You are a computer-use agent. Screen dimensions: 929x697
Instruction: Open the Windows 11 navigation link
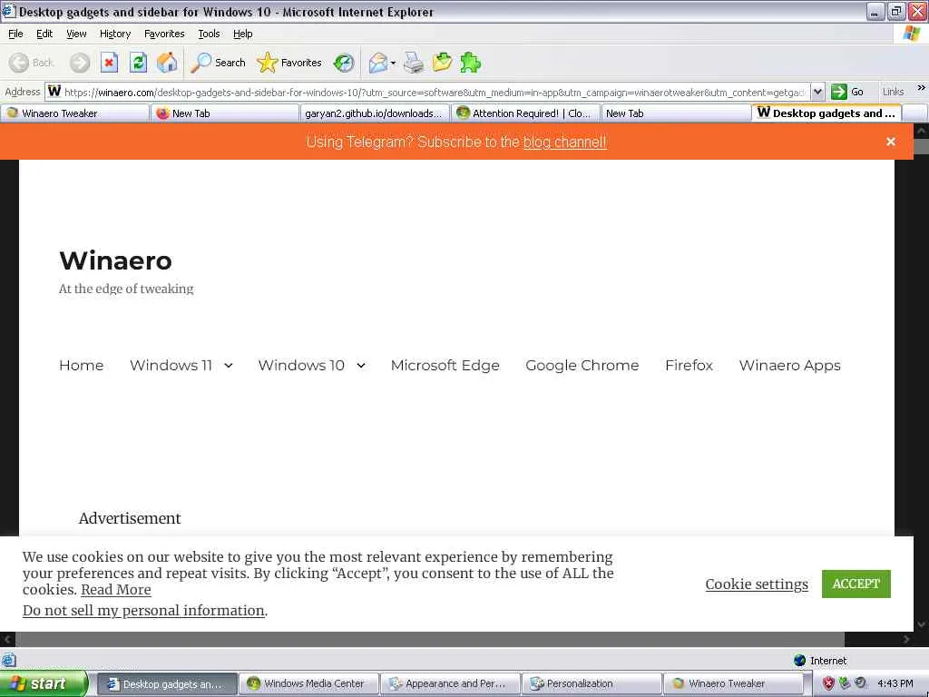pos(171,365)
